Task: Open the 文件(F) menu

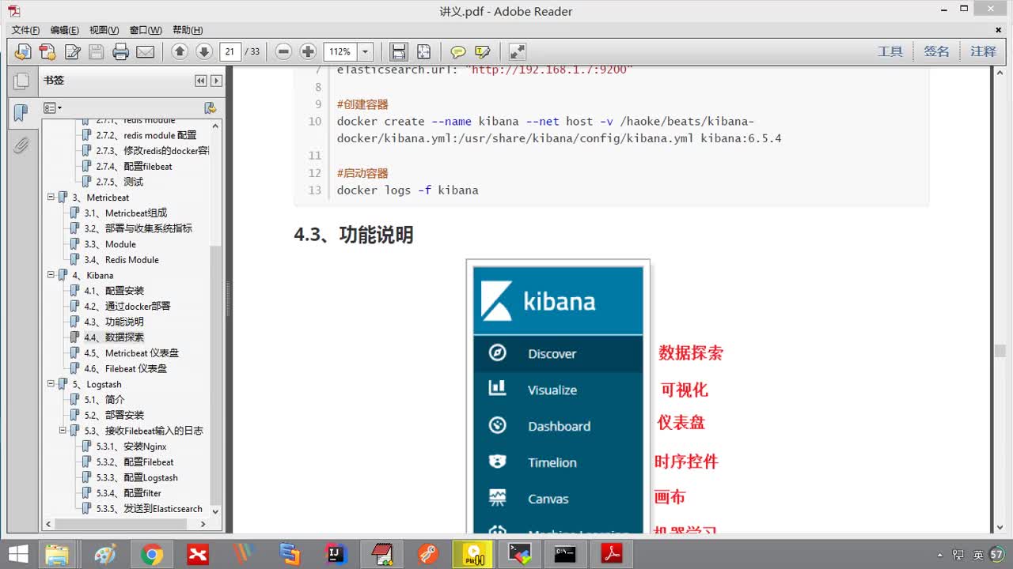Action: 25,30
